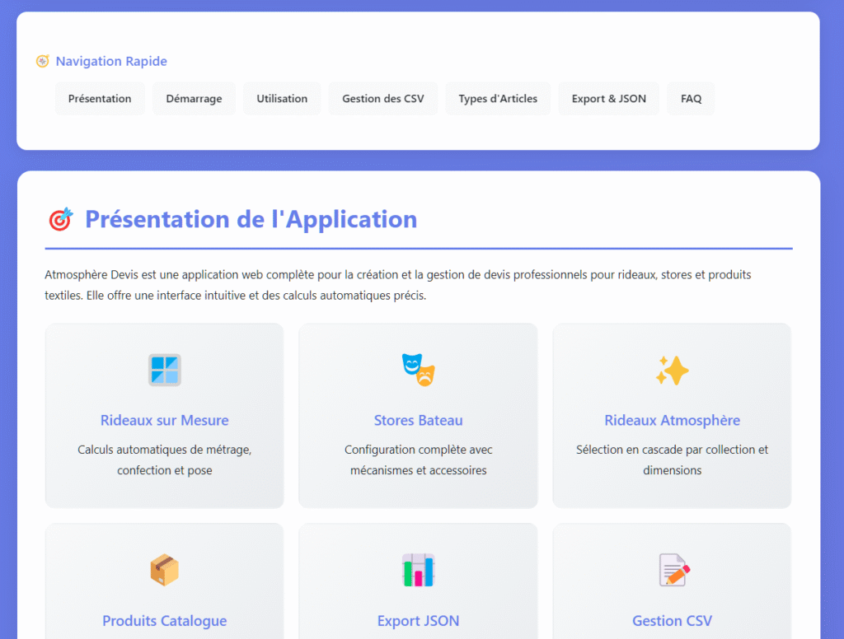Click the theater masks icon above Stores Bateau
Image resolution: width=844 pixels, height=639 pixels.
pos(418,370)
